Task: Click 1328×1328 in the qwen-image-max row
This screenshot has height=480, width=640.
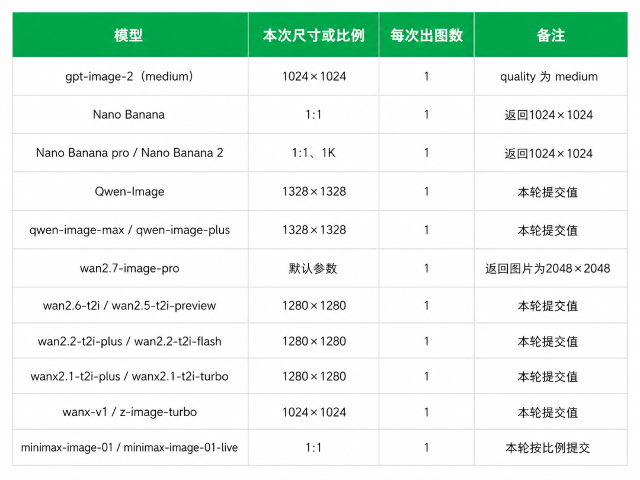Action: coord(314,230)
